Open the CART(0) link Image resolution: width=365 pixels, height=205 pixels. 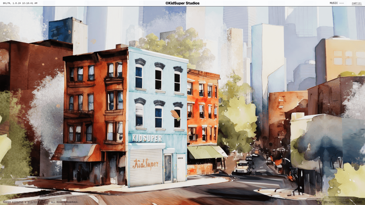click(x=356, y=3)
